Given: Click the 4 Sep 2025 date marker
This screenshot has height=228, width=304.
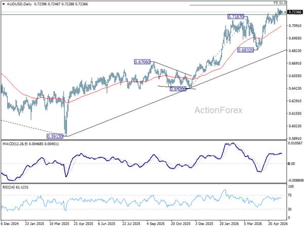Looking at the screenshot, I should pyautogui.click(x=156, y=223).
